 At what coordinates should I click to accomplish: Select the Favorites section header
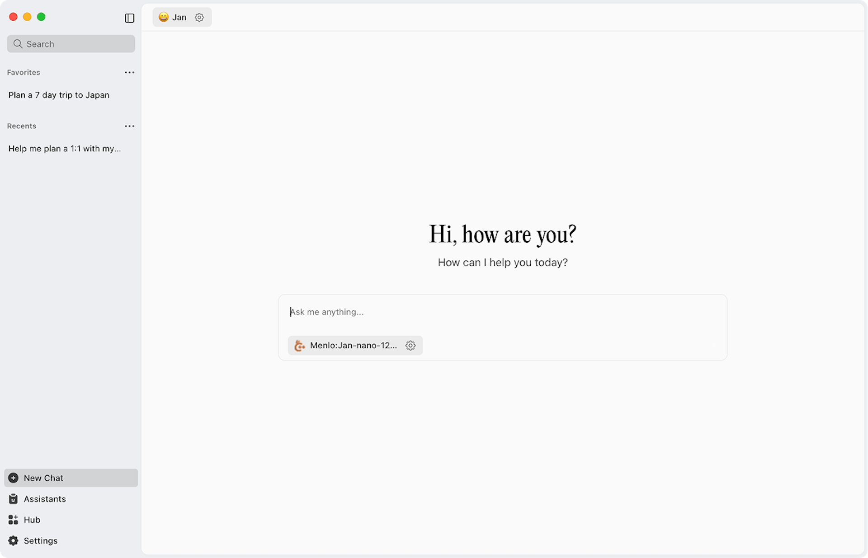(24, 72)
